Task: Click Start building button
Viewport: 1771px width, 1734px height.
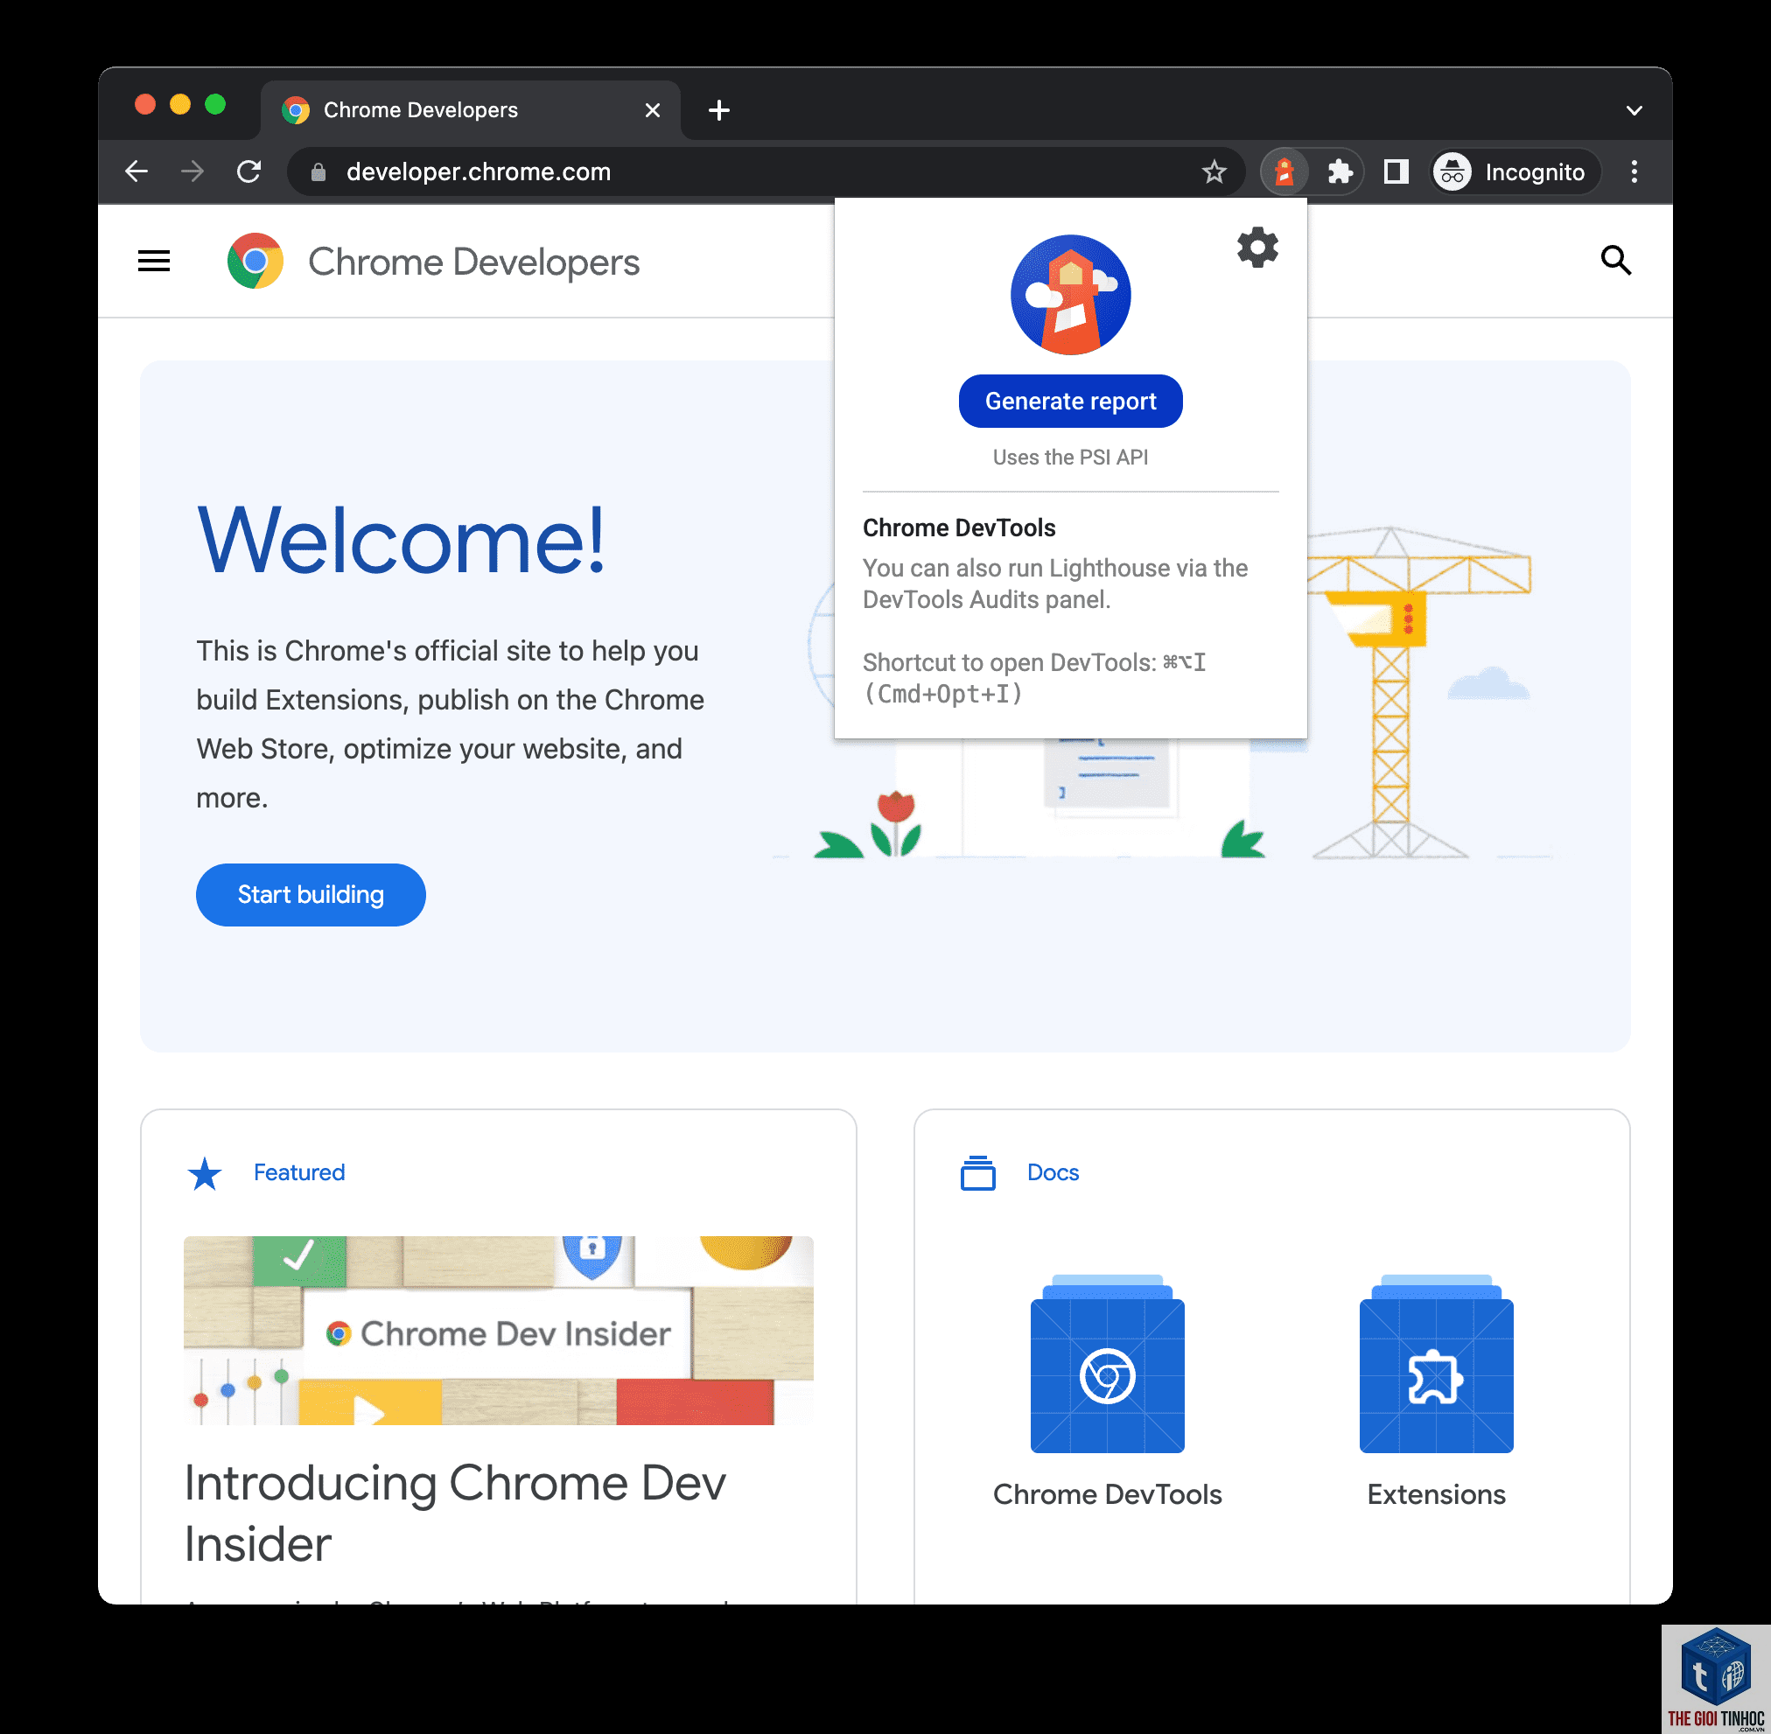Action: coord(311,894)
